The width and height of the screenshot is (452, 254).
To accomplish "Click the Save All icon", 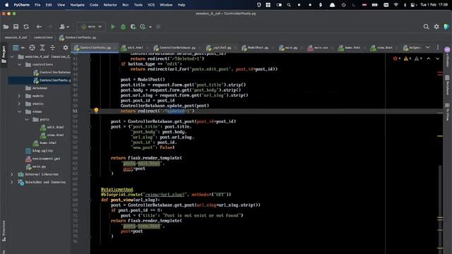I will pyautogui.click(x=16, y=27).
